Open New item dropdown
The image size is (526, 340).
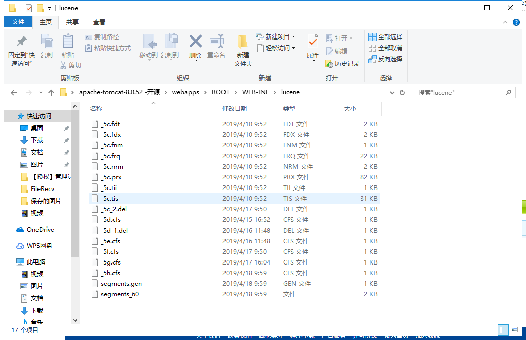click(275, 36)
